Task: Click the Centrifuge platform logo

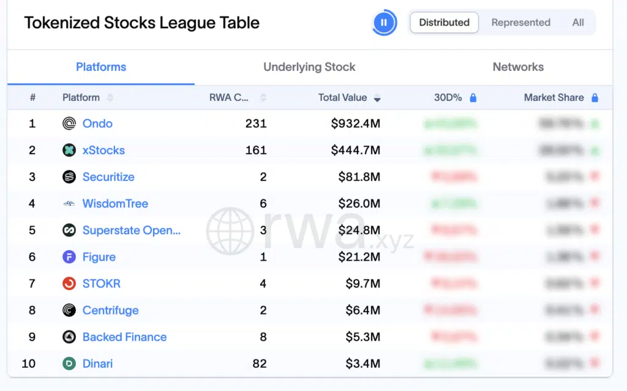Action: point(69,310)
